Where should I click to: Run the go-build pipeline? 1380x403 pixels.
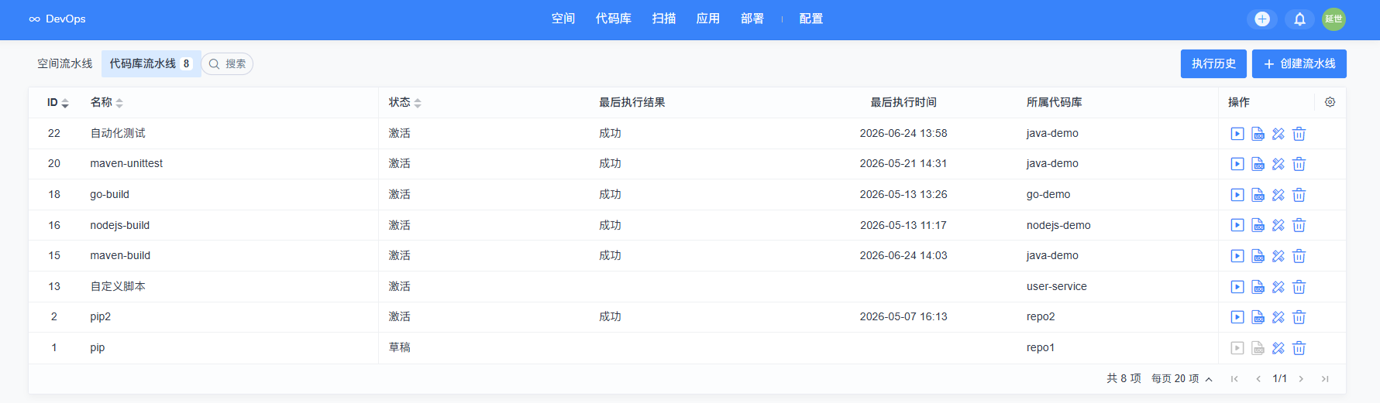coord(1237,195)
